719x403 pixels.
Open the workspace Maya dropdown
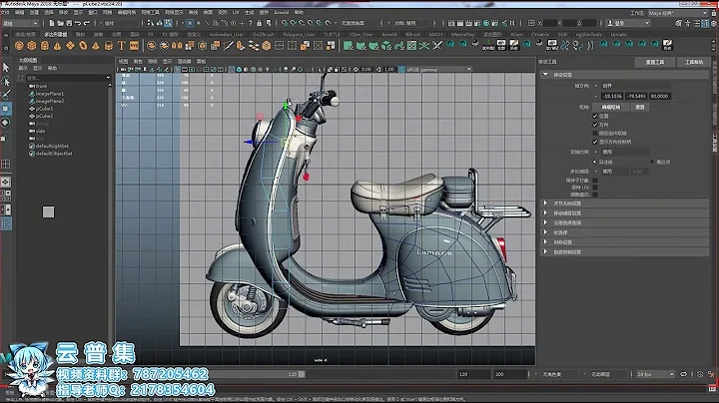(677, 13)
